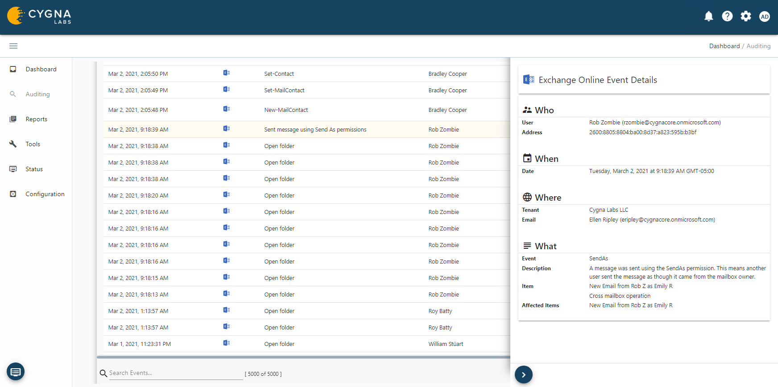Click the help question mark icon
Image resolution: width=778 pixels, height=387 pixels.
point(727,16)
